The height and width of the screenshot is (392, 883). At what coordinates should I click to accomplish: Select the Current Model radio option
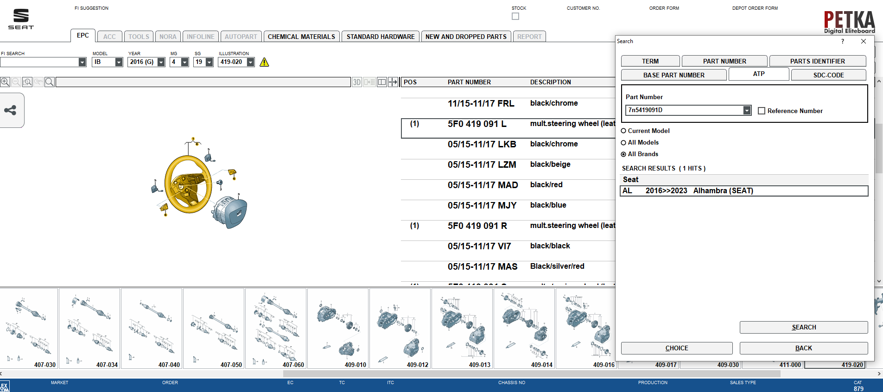click(x=623, y=131)
